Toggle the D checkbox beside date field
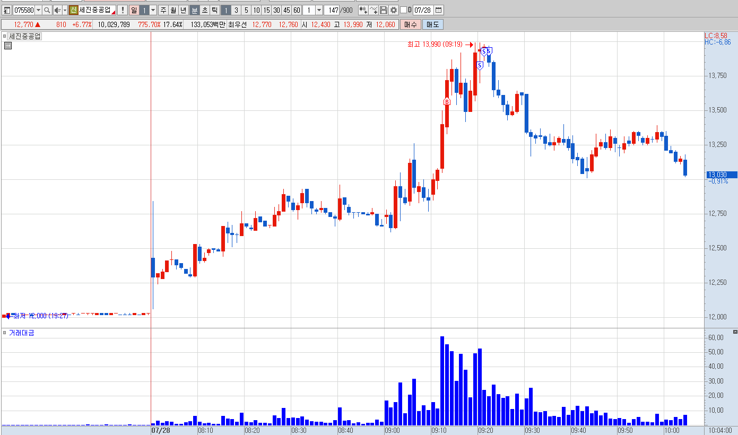The height and width of the screenshot is (435, 738). pos(403,10)
